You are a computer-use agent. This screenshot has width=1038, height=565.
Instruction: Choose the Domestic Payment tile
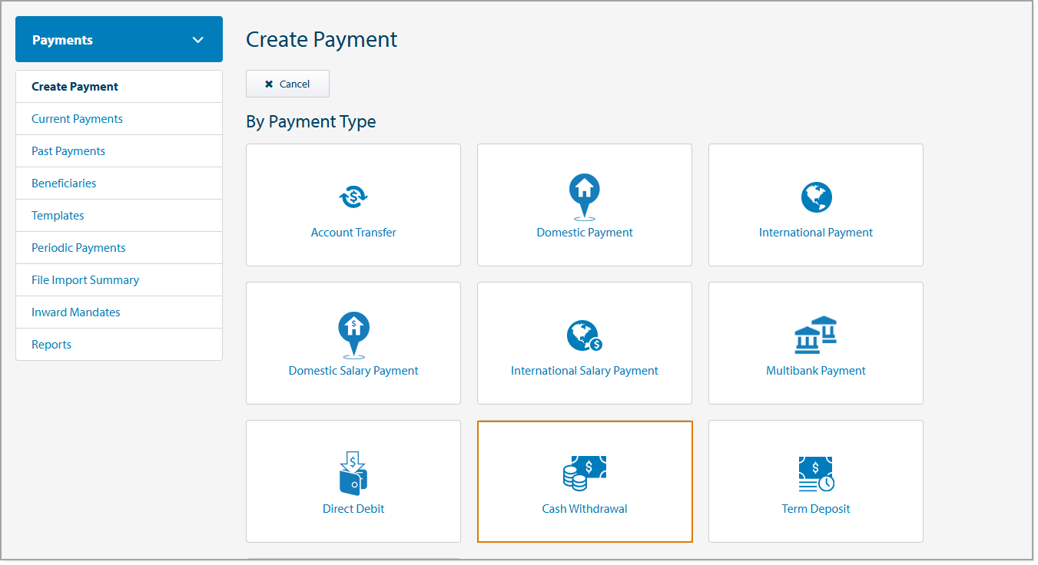click(584, 205)
